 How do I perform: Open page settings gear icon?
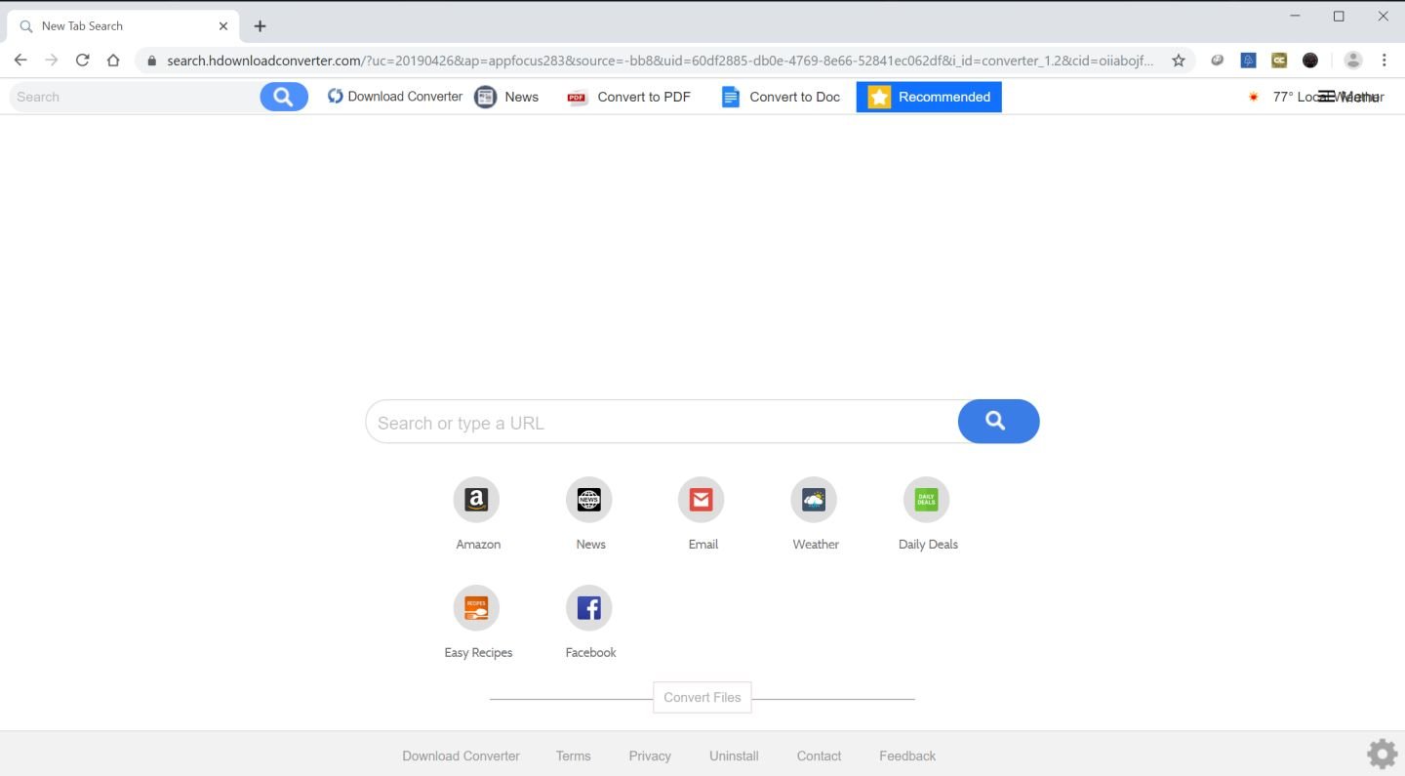(x=1382, y=754)
